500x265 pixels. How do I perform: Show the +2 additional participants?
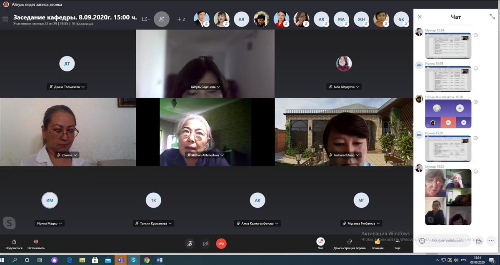181,19
